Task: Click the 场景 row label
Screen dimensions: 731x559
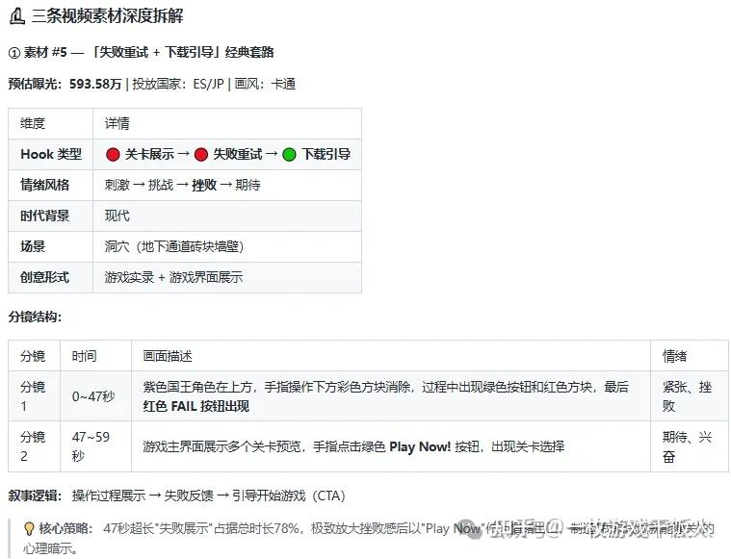Action: pos(33,246)
